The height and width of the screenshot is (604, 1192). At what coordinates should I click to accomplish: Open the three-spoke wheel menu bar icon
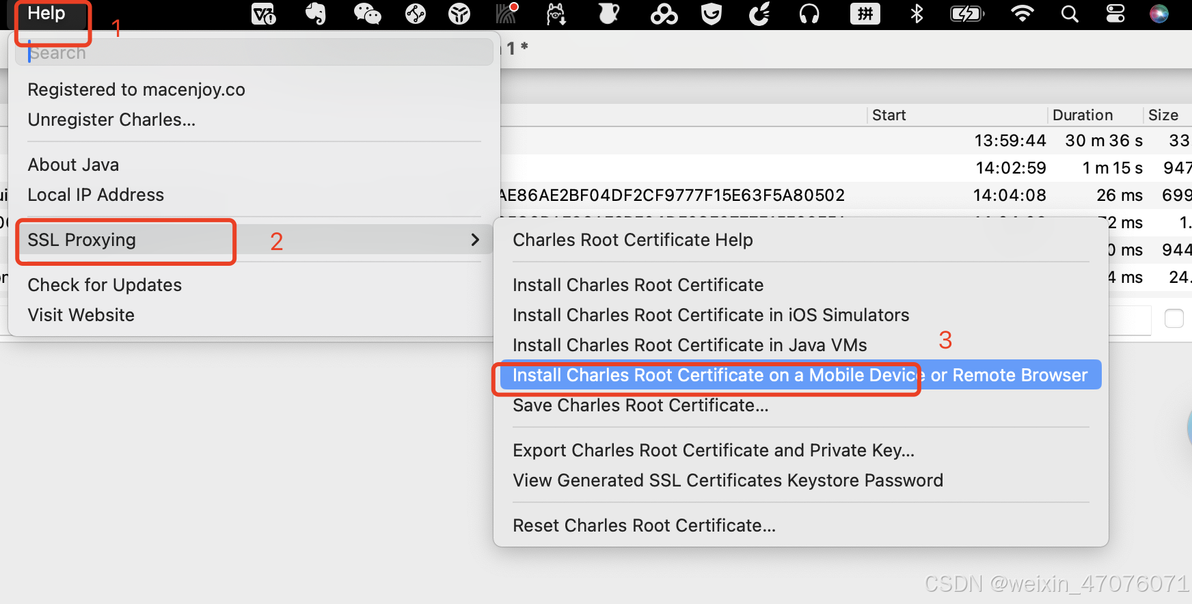[x=459, y=14]
